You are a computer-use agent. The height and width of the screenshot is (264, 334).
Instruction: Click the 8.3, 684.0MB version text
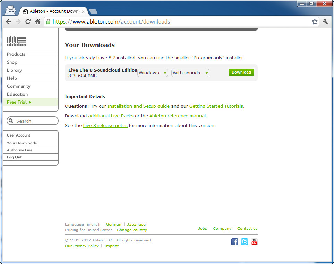pos(83,76)
